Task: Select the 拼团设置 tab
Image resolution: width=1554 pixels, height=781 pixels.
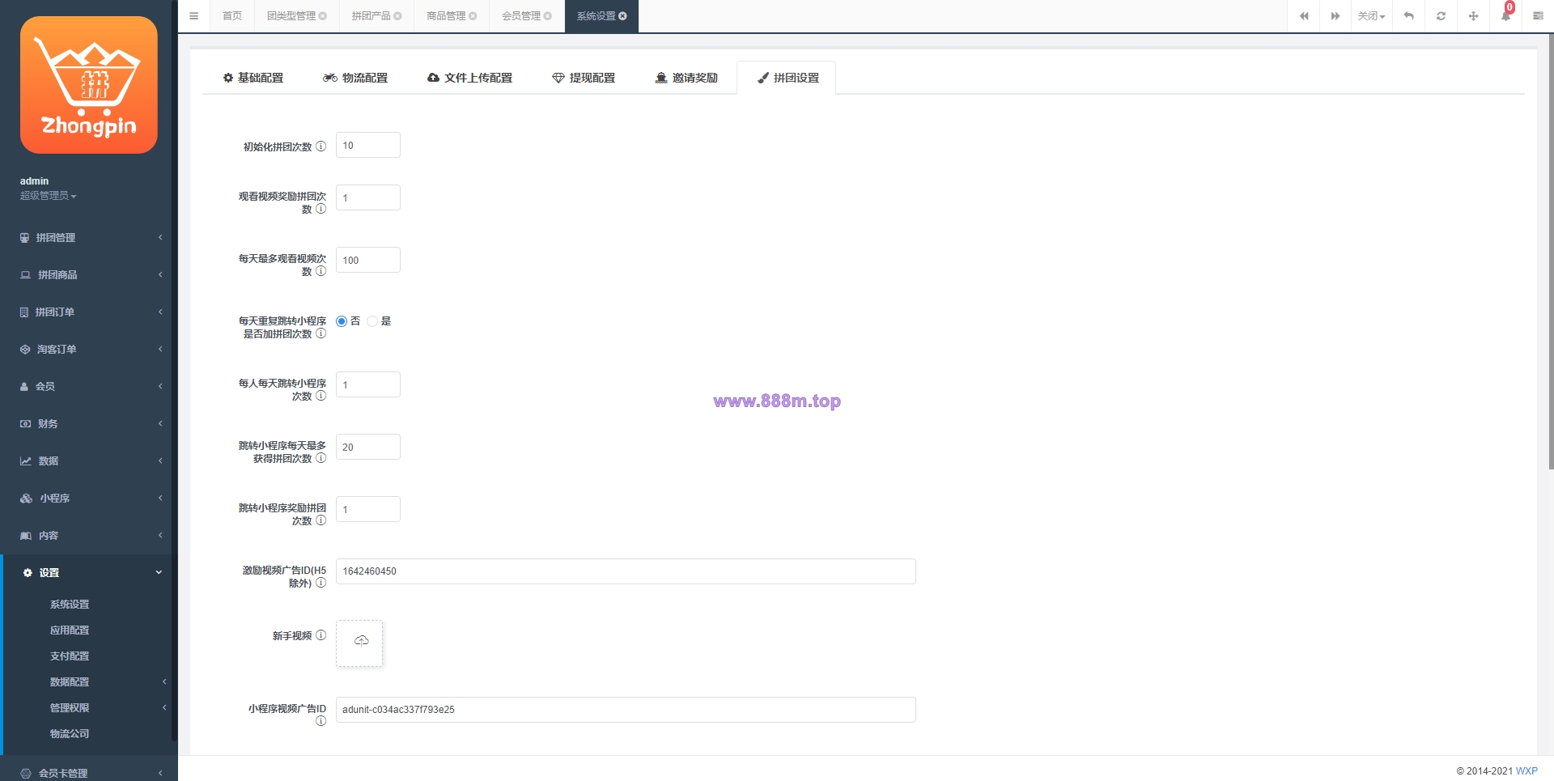Action: pyautogui.click(x=787, y=78)
